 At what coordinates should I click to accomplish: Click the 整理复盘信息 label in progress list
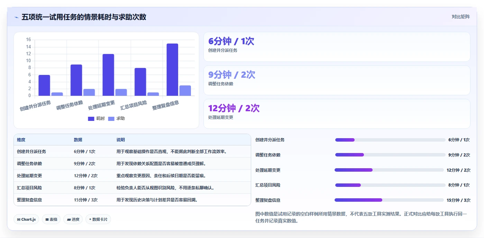point(268,200)
